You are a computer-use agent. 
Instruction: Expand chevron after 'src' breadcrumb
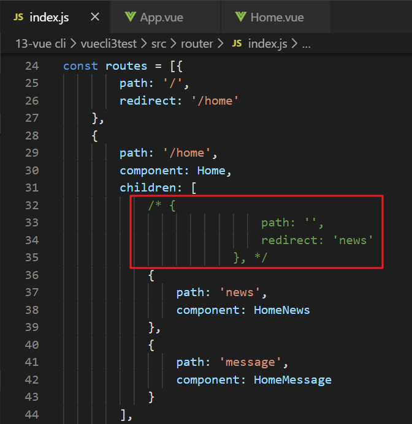click(174, 43)
